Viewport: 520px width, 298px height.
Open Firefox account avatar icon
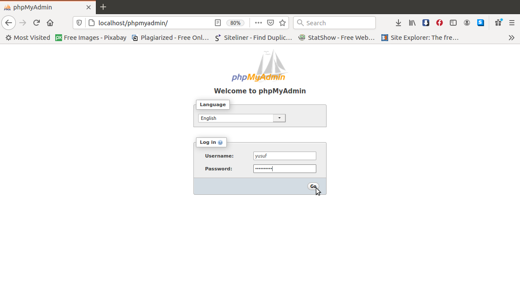467,23
